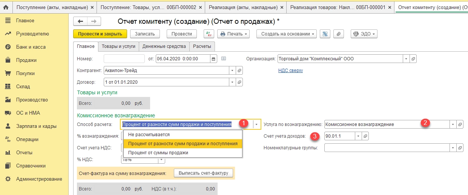This screenshot has height=195, width=468.
Task: Open ОС и НМА sidebar section
Action: click(28, 113)
